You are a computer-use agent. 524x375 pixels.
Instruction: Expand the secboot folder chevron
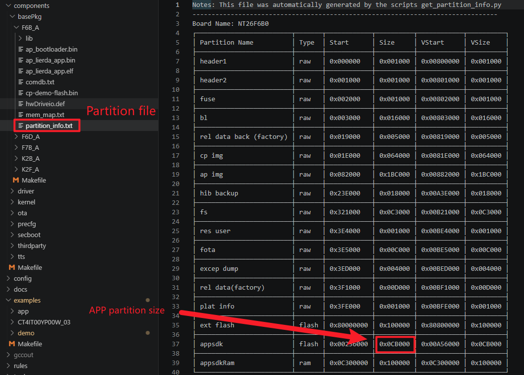pos(12,235)
